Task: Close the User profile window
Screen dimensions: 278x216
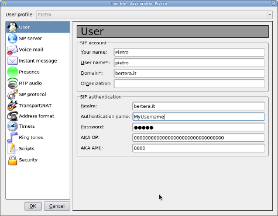Action: point(274,3)
